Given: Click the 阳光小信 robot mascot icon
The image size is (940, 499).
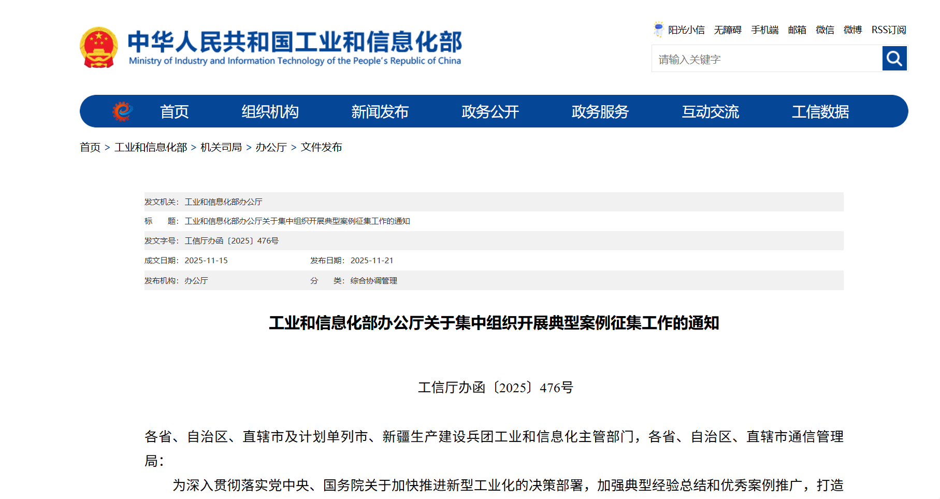Looking at the screenshot, I should (x=658, y=30).
